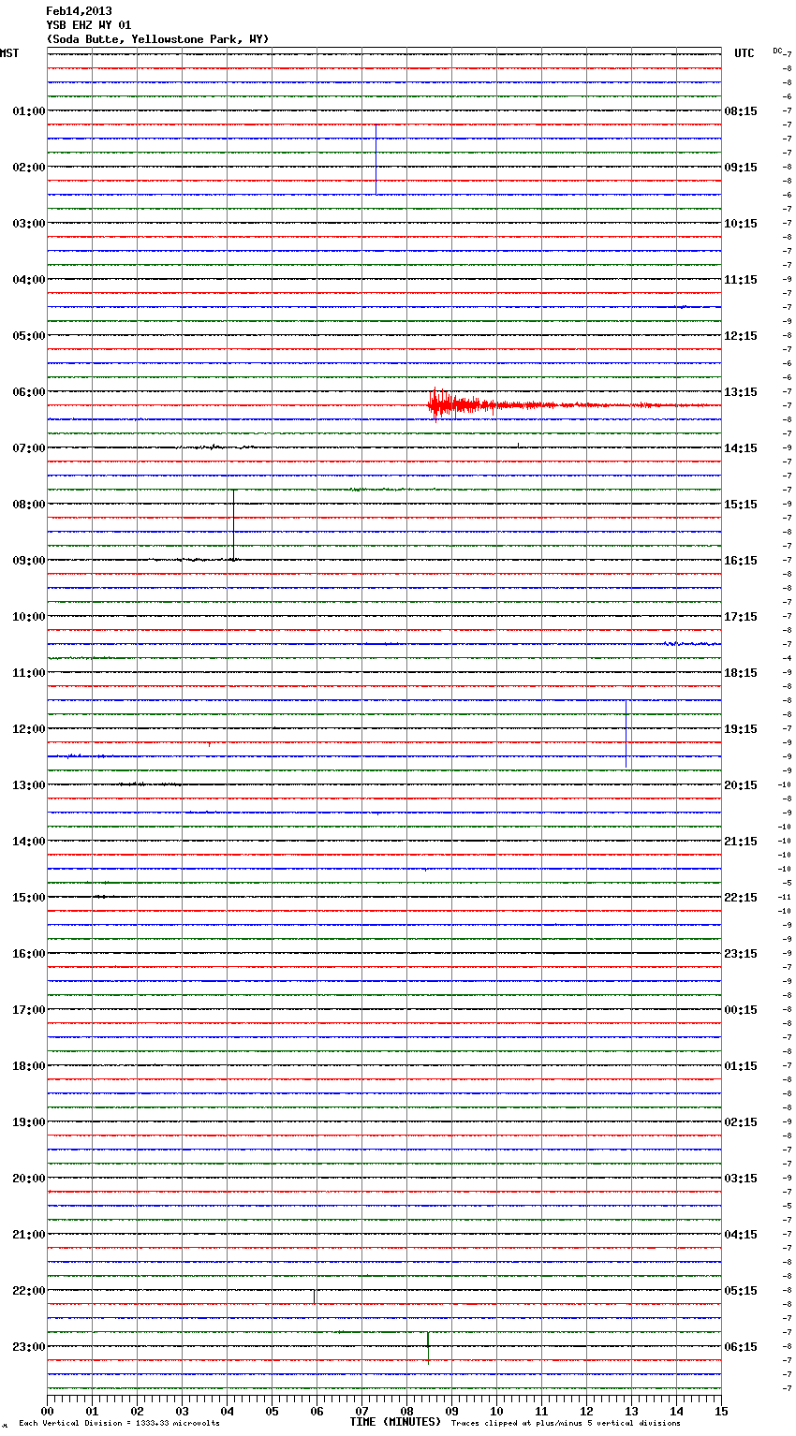Select the UTC axis label
796x1436 pixels.
(x=744, y=53)
